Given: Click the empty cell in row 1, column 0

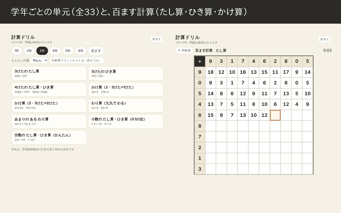Looking at the screenshot, I should pyautogui.click(x=297, y=158).
